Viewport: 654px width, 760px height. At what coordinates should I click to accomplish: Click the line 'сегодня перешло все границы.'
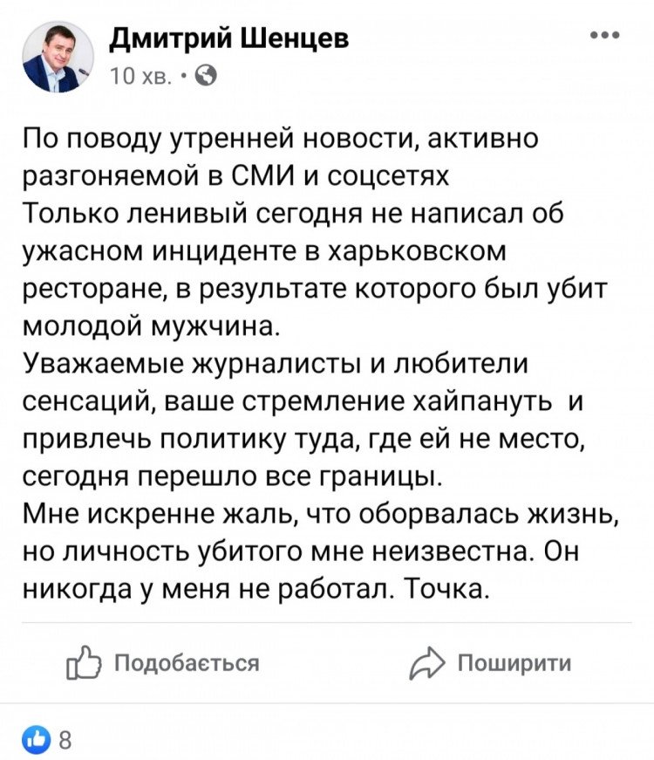click(233, 477)
